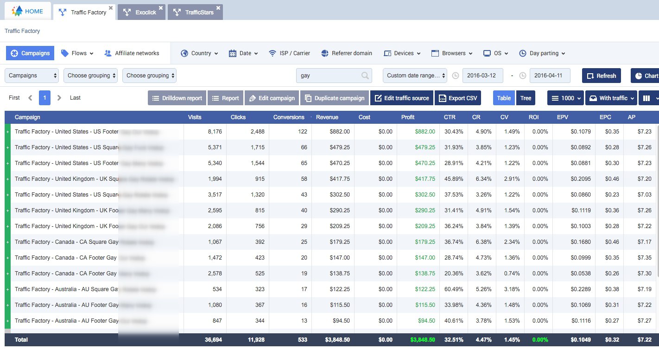This screenshot has height=350, width=659.
Task: Open the Flows dropdown menu
Action: pos(77,53)
